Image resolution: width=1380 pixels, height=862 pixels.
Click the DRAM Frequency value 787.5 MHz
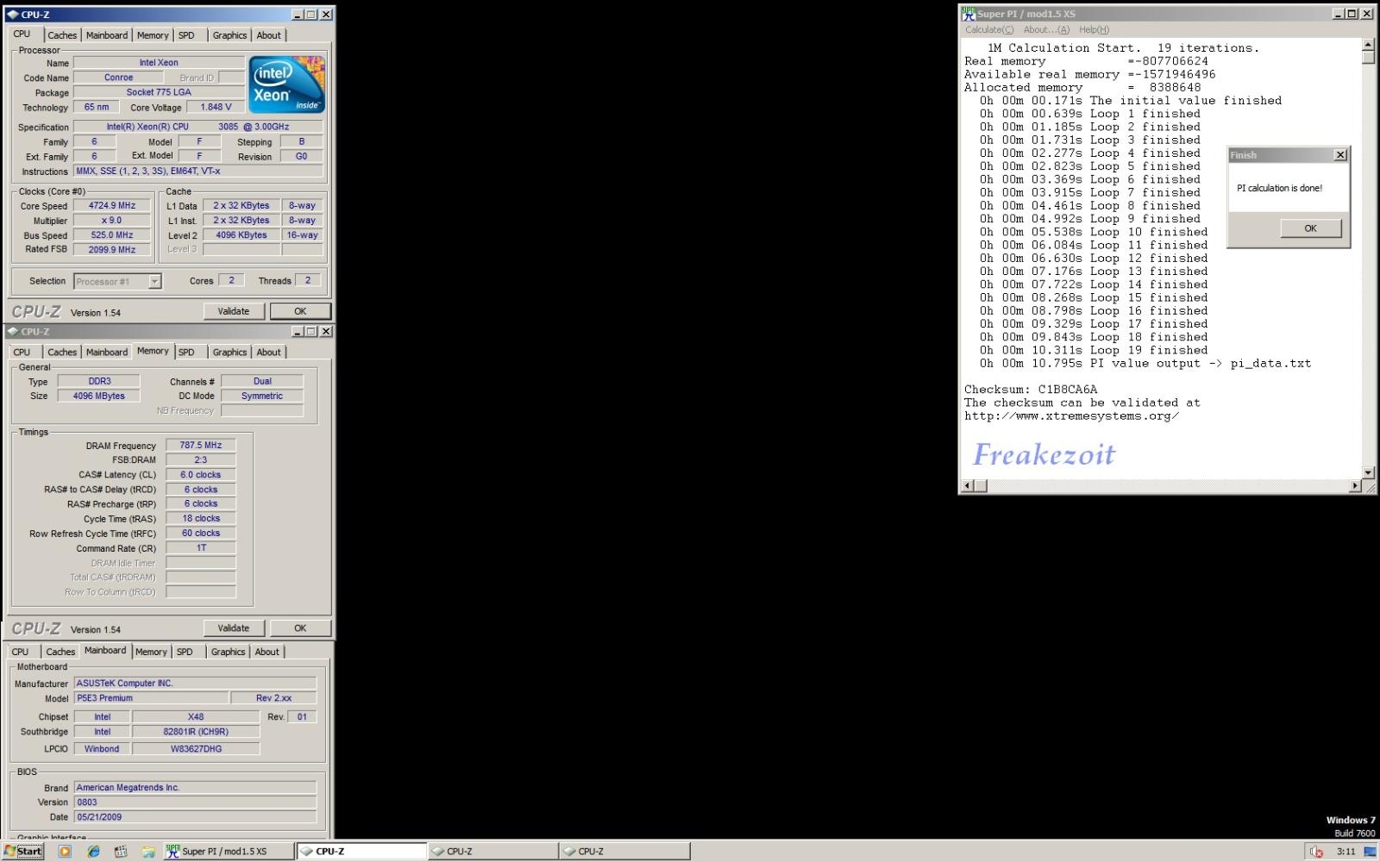201,446
